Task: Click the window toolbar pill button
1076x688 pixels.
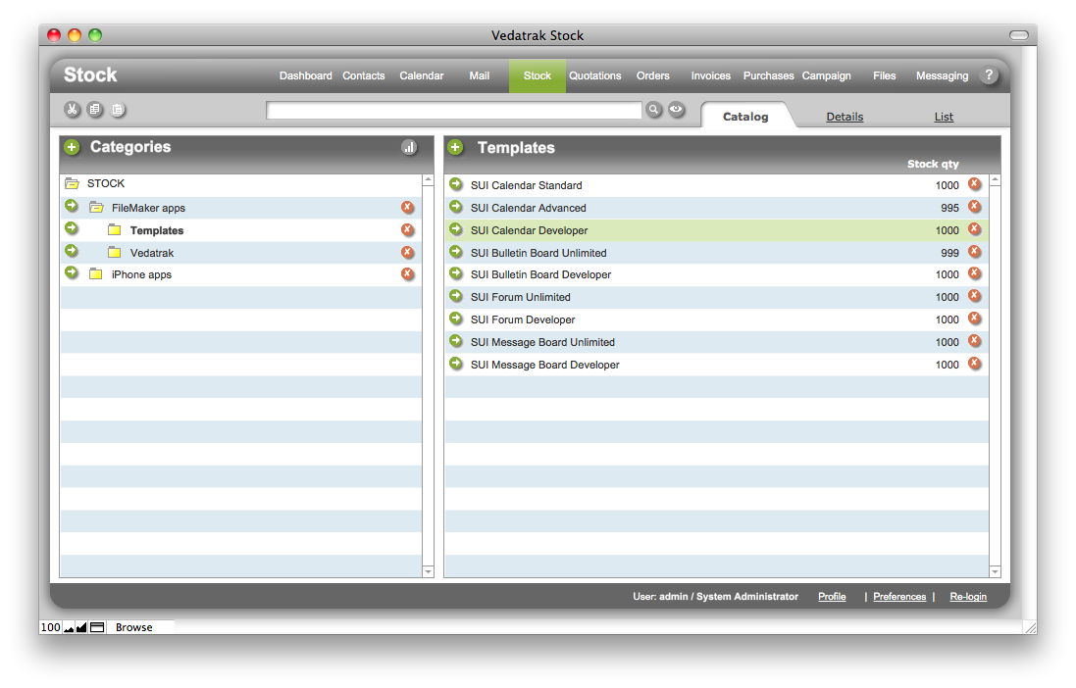Action: (1019, 35)
